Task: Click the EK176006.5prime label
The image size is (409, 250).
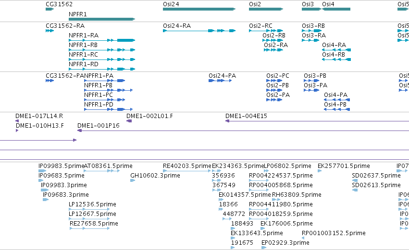Action: (286, 224)
